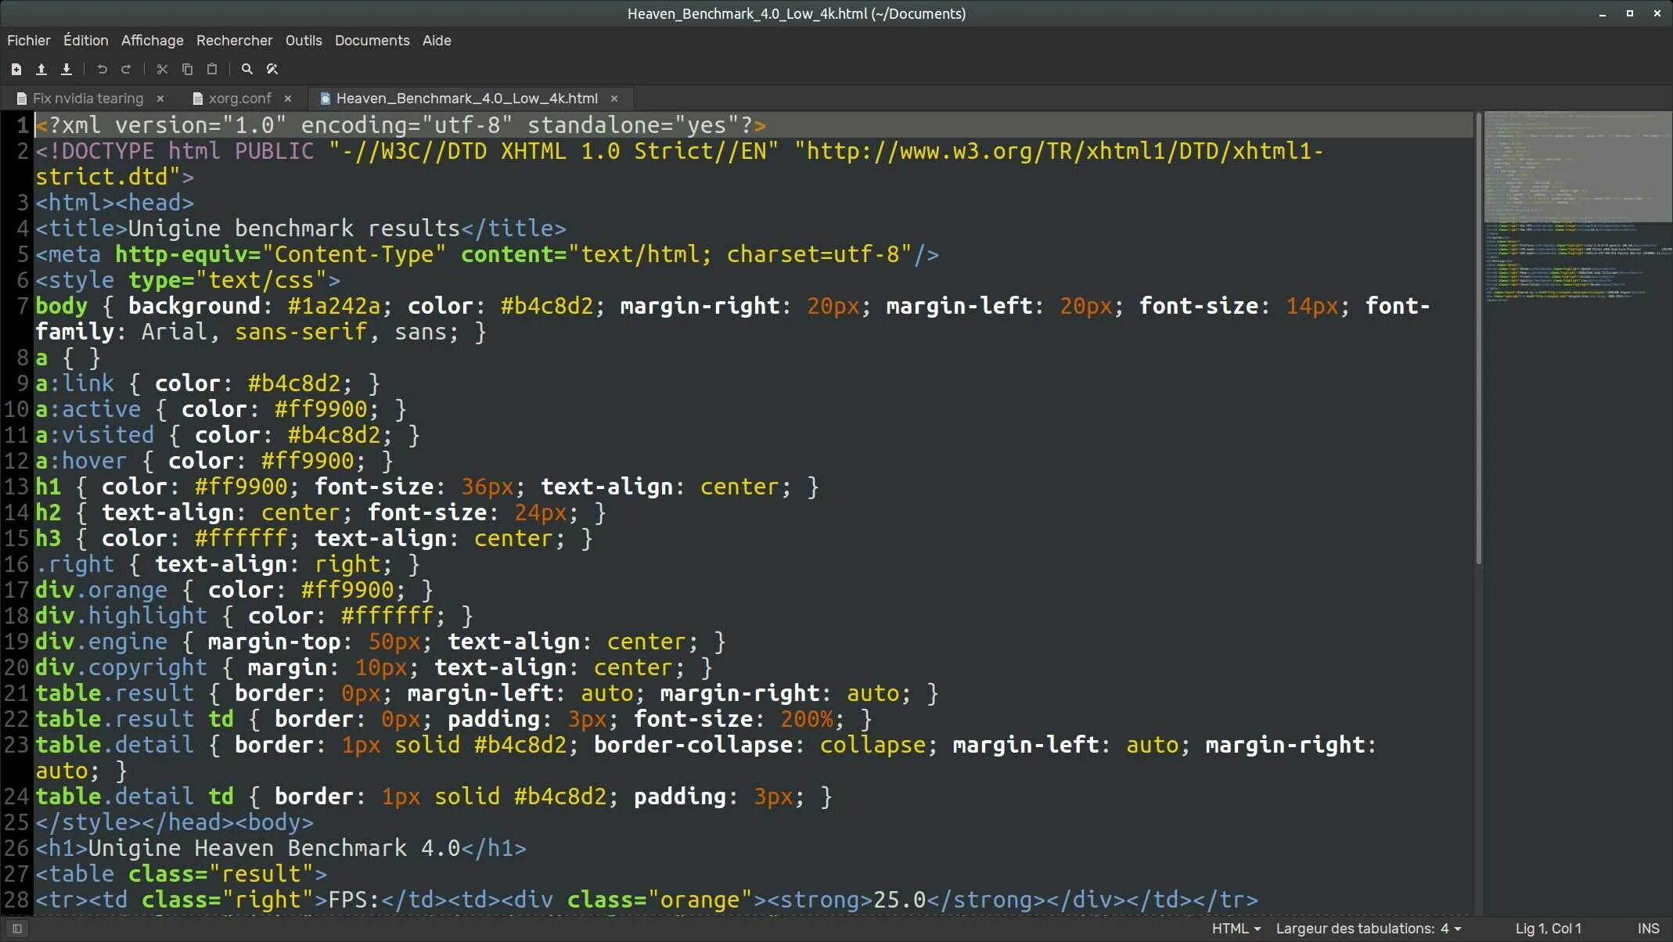Click the Undo icon in toolbar
Image resolution: width=1673 pixels, height=942 pixels.
102,70
